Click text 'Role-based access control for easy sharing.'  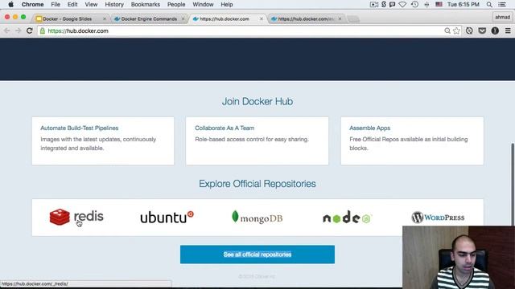coord(252,139)
